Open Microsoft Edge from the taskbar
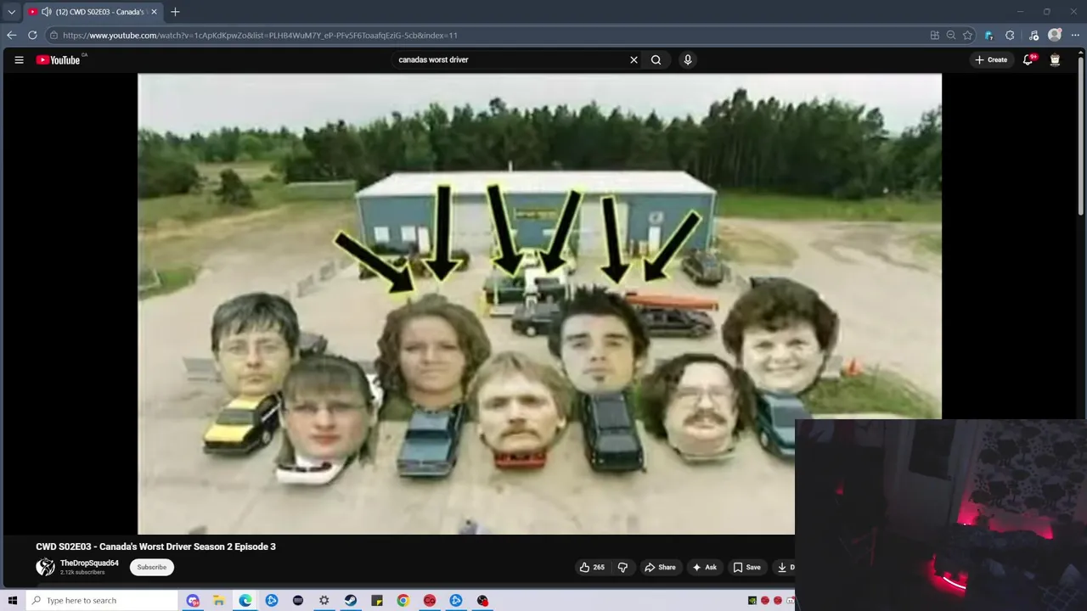 coord(245,601)
